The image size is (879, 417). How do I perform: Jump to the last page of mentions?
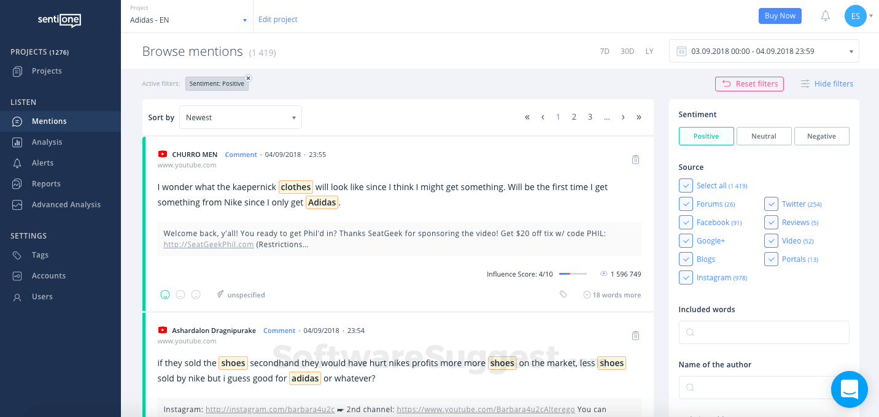coord(639,117)
